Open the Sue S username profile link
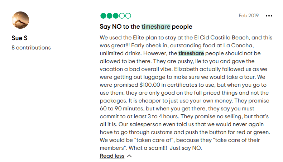 19,38
